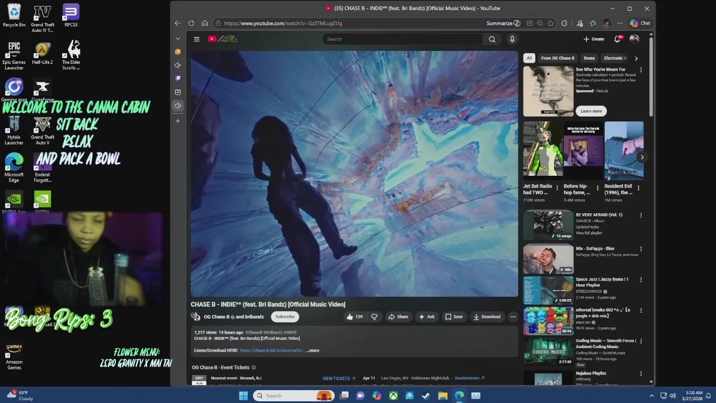The width and height of the screenshot is (716, 403).
Task: Select the Beats filter chip
Action: 589,58
